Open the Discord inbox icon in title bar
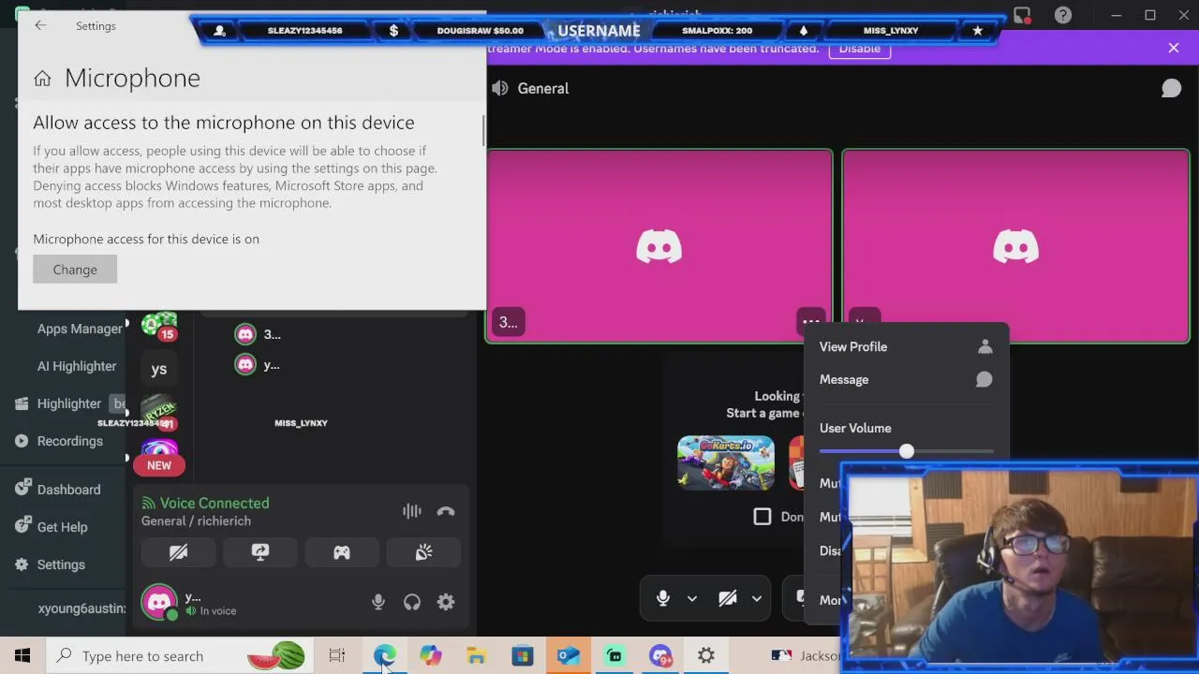Image resolution: width=1199 pixels, height=674 pixels. pyautogui.click(x=1022, y=15)
